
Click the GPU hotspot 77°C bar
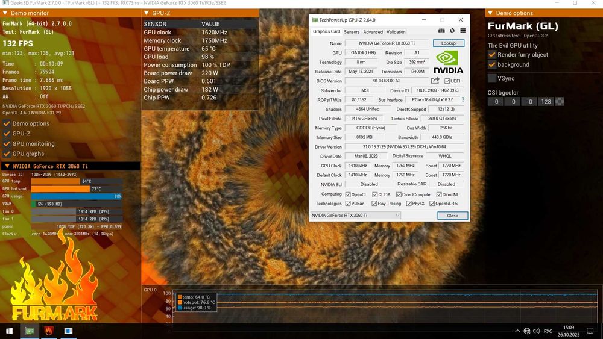pyautogui.click(x=77, y=189)
